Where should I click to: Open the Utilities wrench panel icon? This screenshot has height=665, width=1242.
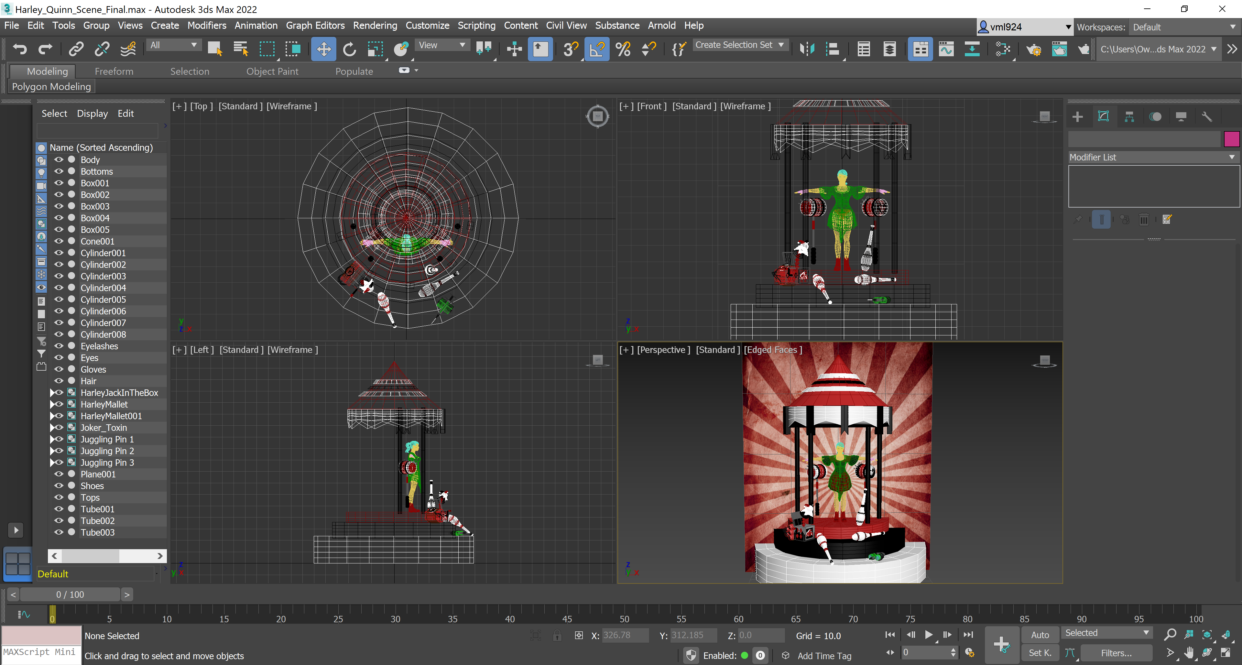click(x=1207, y=117)
